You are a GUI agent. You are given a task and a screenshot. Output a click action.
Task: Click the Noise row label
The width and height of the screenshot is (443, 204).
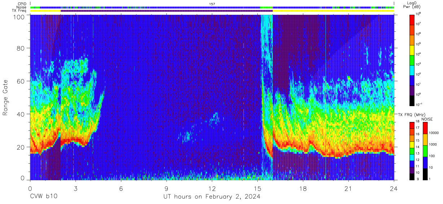tap(21, 7)
